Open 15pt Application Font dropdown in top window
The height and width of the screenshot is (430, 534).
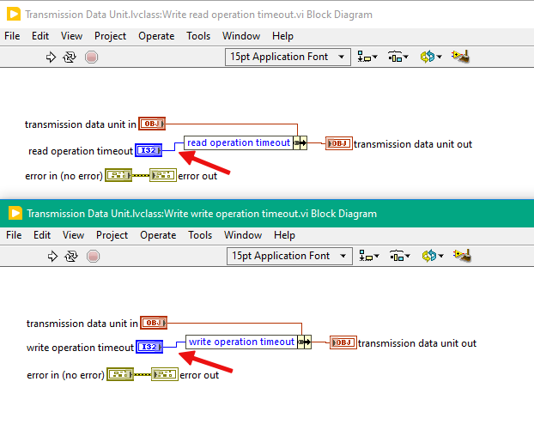coord(288,57)
